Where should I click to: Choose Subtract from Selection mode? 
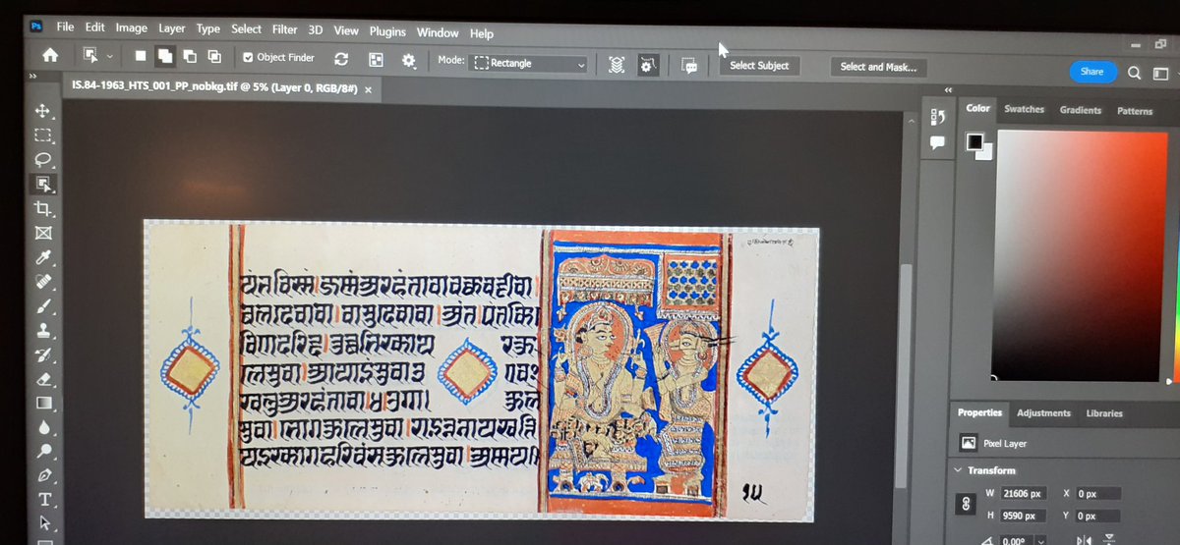click(190, 57)
